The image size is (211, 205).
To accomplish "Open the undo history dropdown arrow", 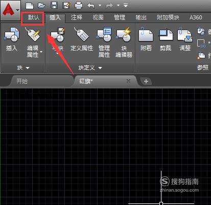I will 100,6.
